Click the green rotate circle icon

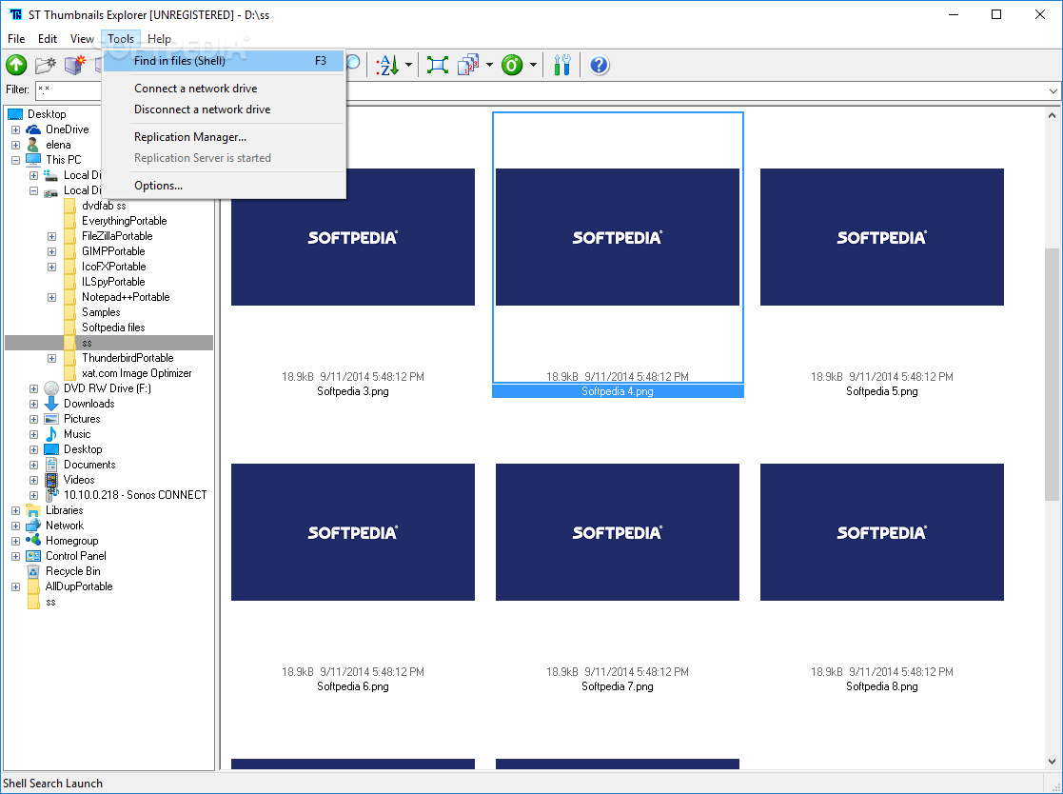513,65
